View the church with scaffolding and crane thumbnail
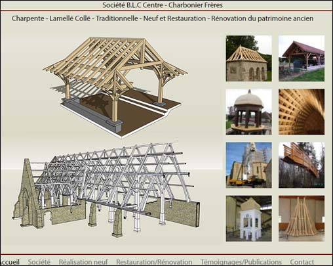The height and width of the screenshot is (266, 333). coord(249,165)
